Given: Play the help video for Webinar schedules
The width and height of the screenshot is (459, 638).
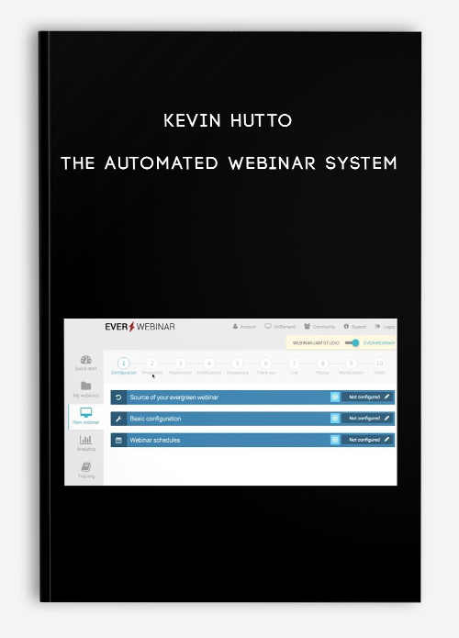Looking at the screenshot, I should (335, 440).
